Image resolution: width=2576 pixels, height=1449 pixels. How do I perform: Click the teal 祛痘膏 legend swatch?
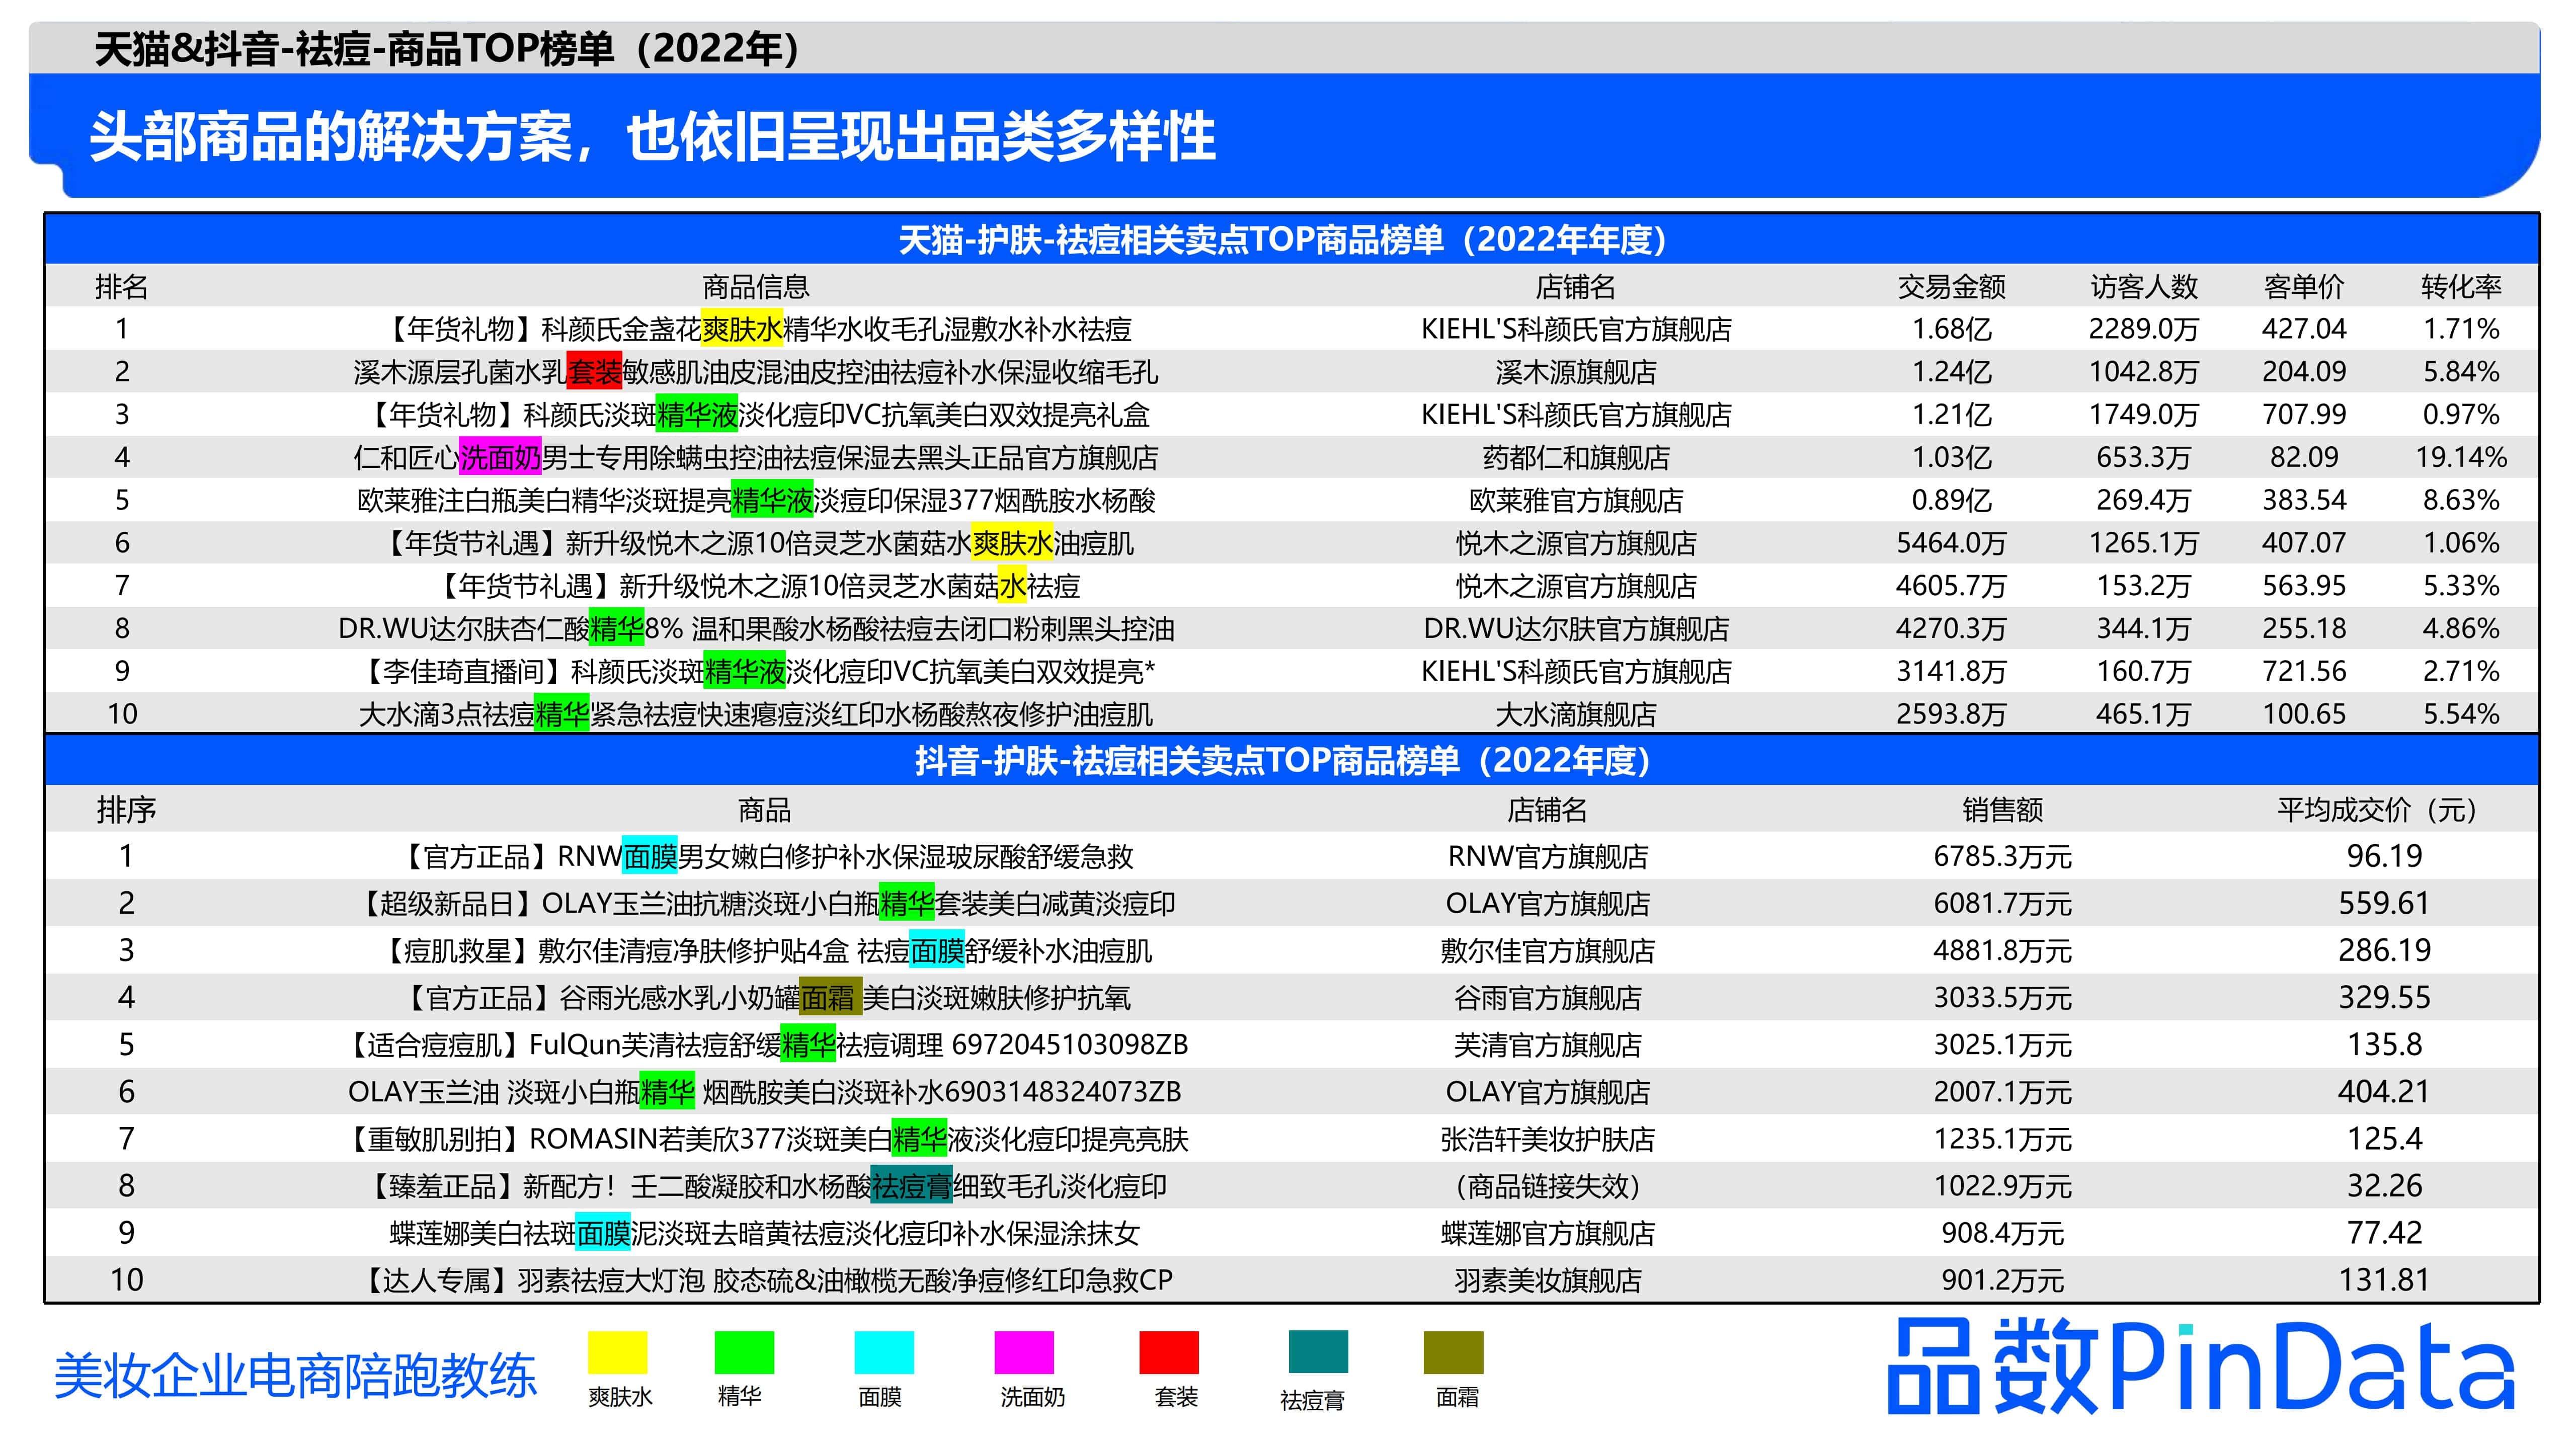1318,1352
